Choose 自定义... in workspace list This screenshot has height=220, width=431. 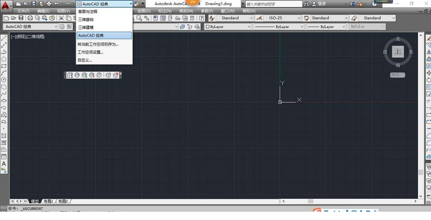click(104, 60)
